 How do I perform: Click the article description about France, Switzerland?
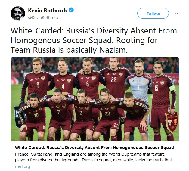[94, 157]
